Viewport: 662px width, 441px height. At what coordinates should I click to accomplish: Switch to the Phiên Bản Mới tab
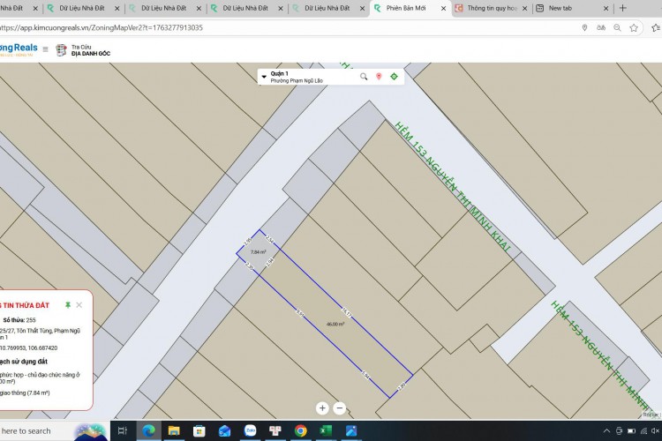(406, 8)
